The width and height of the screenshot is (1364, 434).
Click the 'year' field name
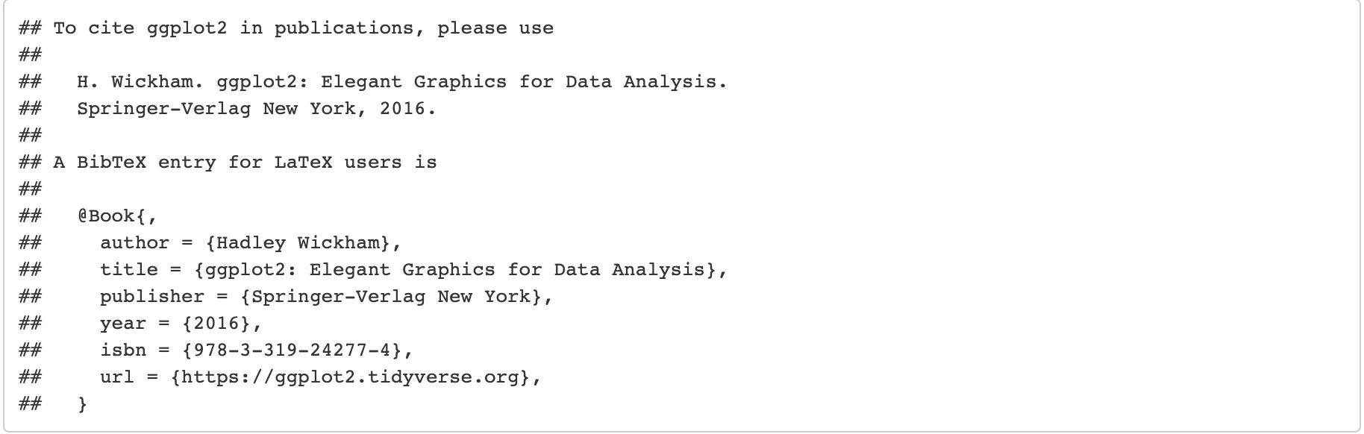(x=123, y=324)
